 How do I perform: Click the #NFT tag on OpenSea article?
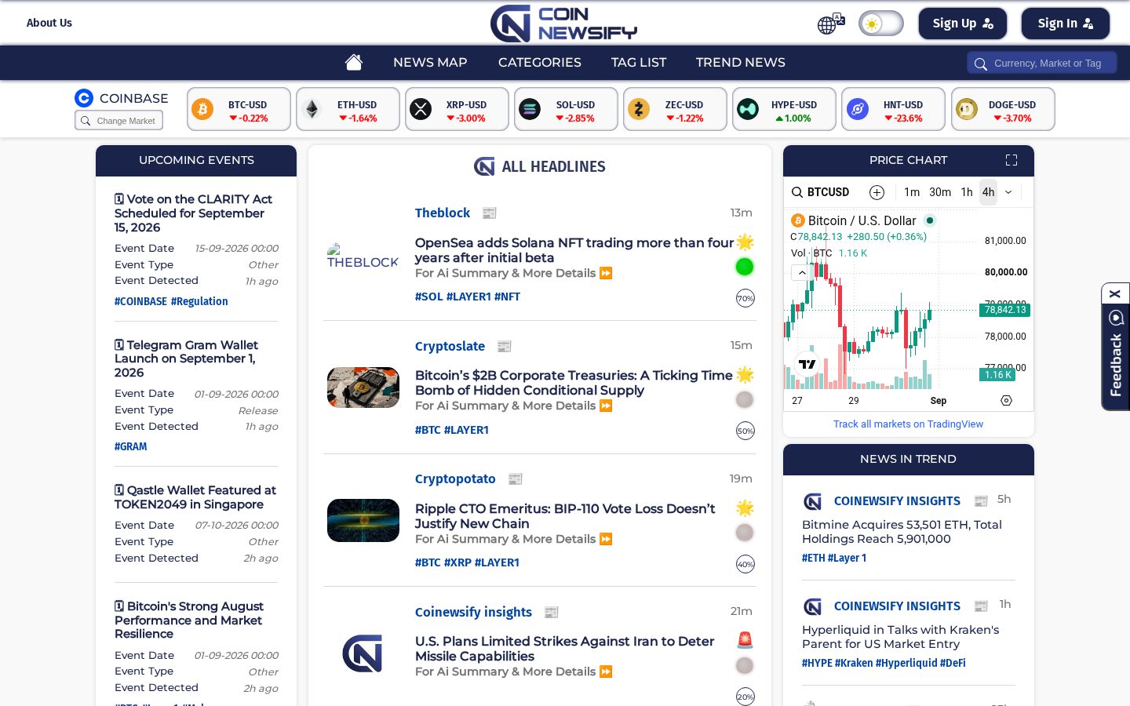507,297
